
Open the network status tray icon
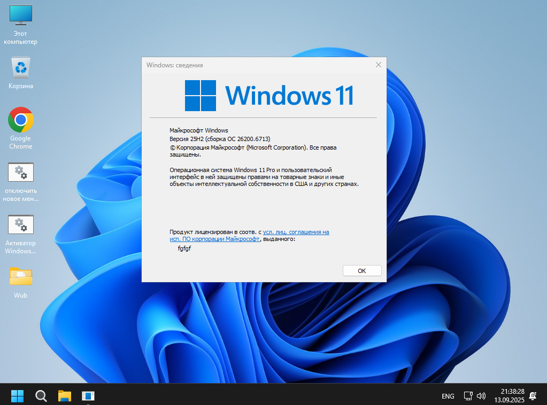pos(468,396)
